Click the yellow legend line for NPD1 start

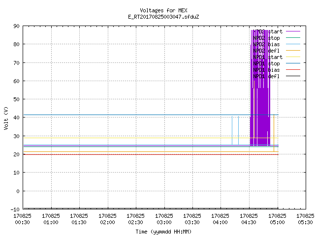pos(293,57)
